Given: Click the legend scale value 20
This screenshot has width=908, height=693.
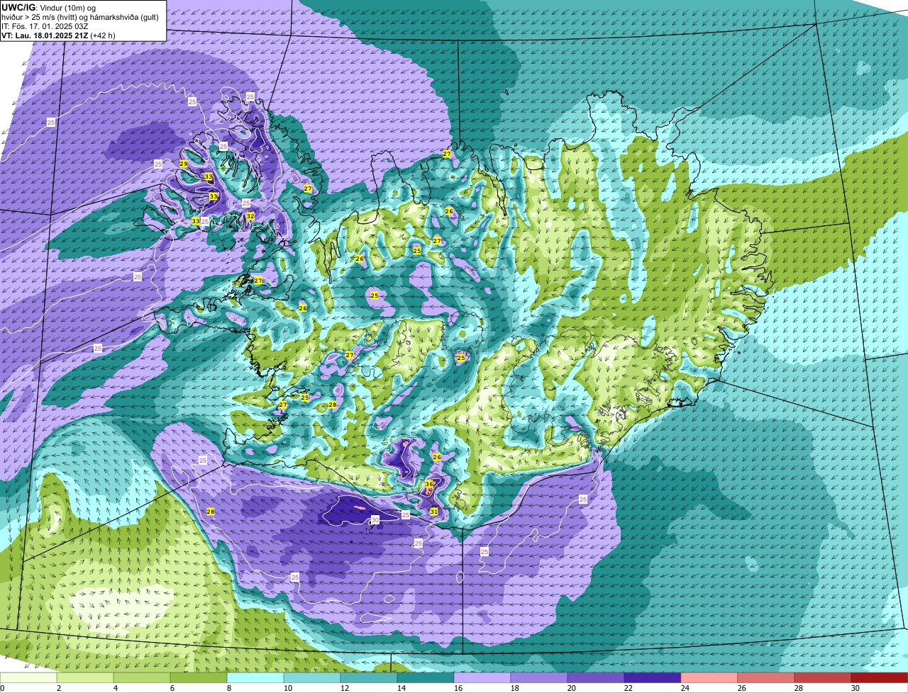Looking at the screenshot, I should tap(570, 688).
